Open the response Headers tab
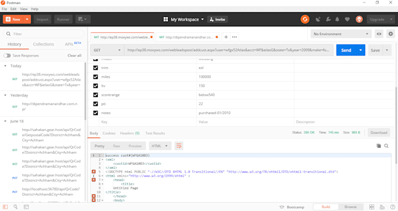 (130, 133)
